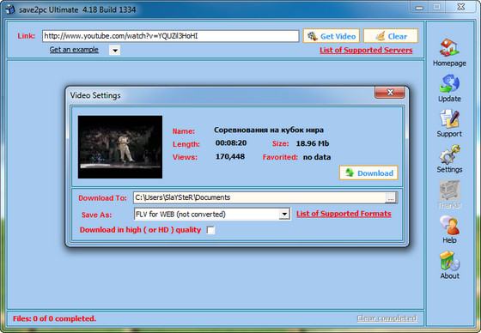
Task: Click the Get Video button
Action: tap(331, 36)
